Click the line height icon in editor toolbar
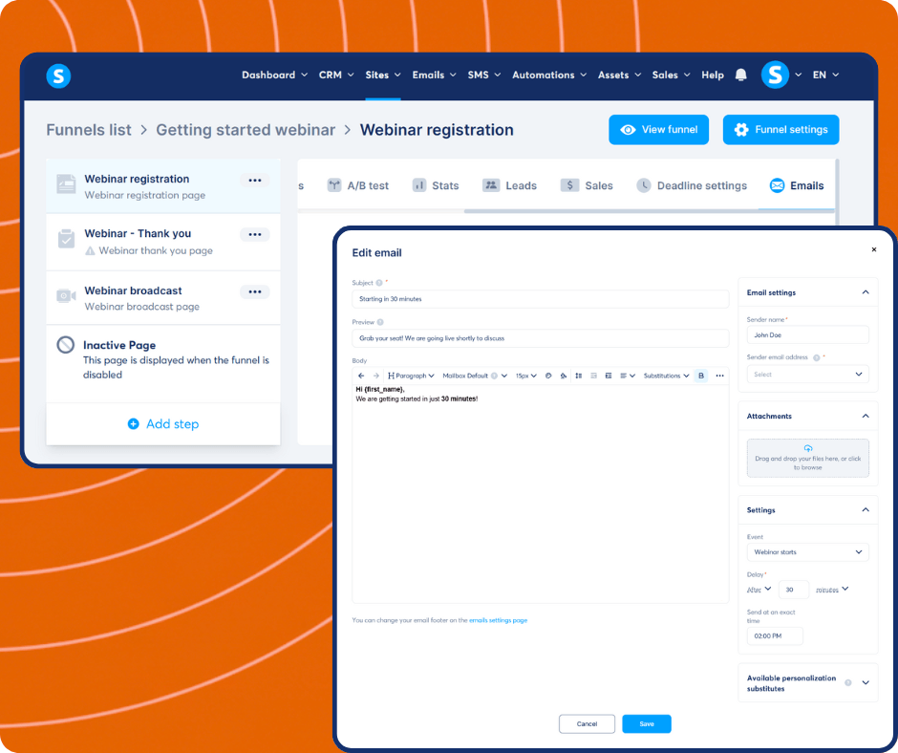The height and width of the screenshot is (753, 898). pyautogui.click(x=578, y=376)
